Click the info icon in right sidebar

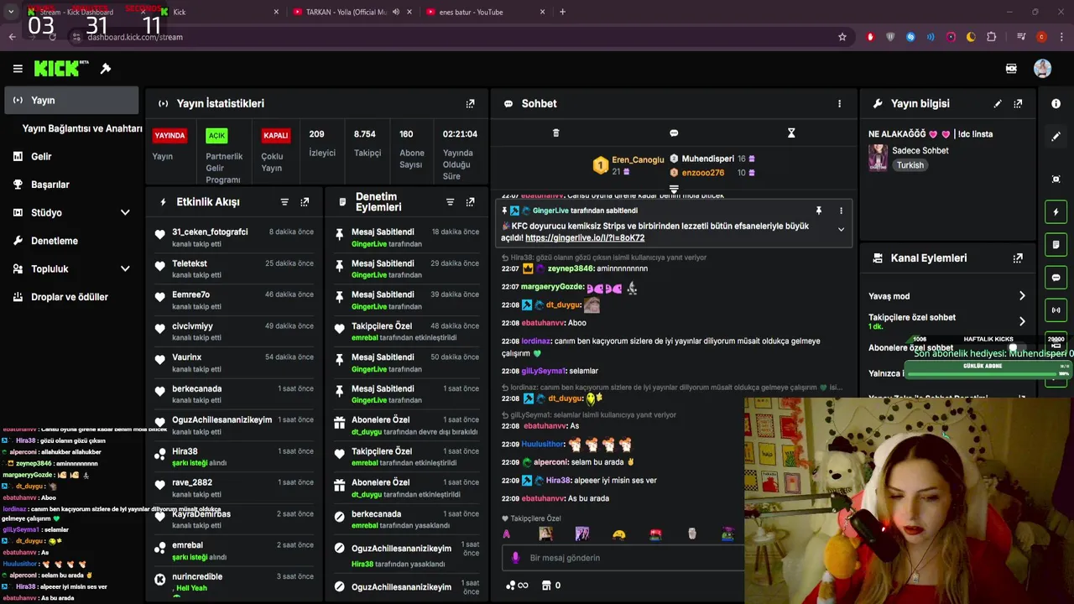pos(1056,103)
